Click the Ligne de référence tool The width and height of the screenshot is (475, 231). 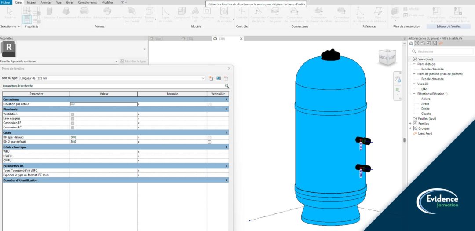tap(360, 13)
